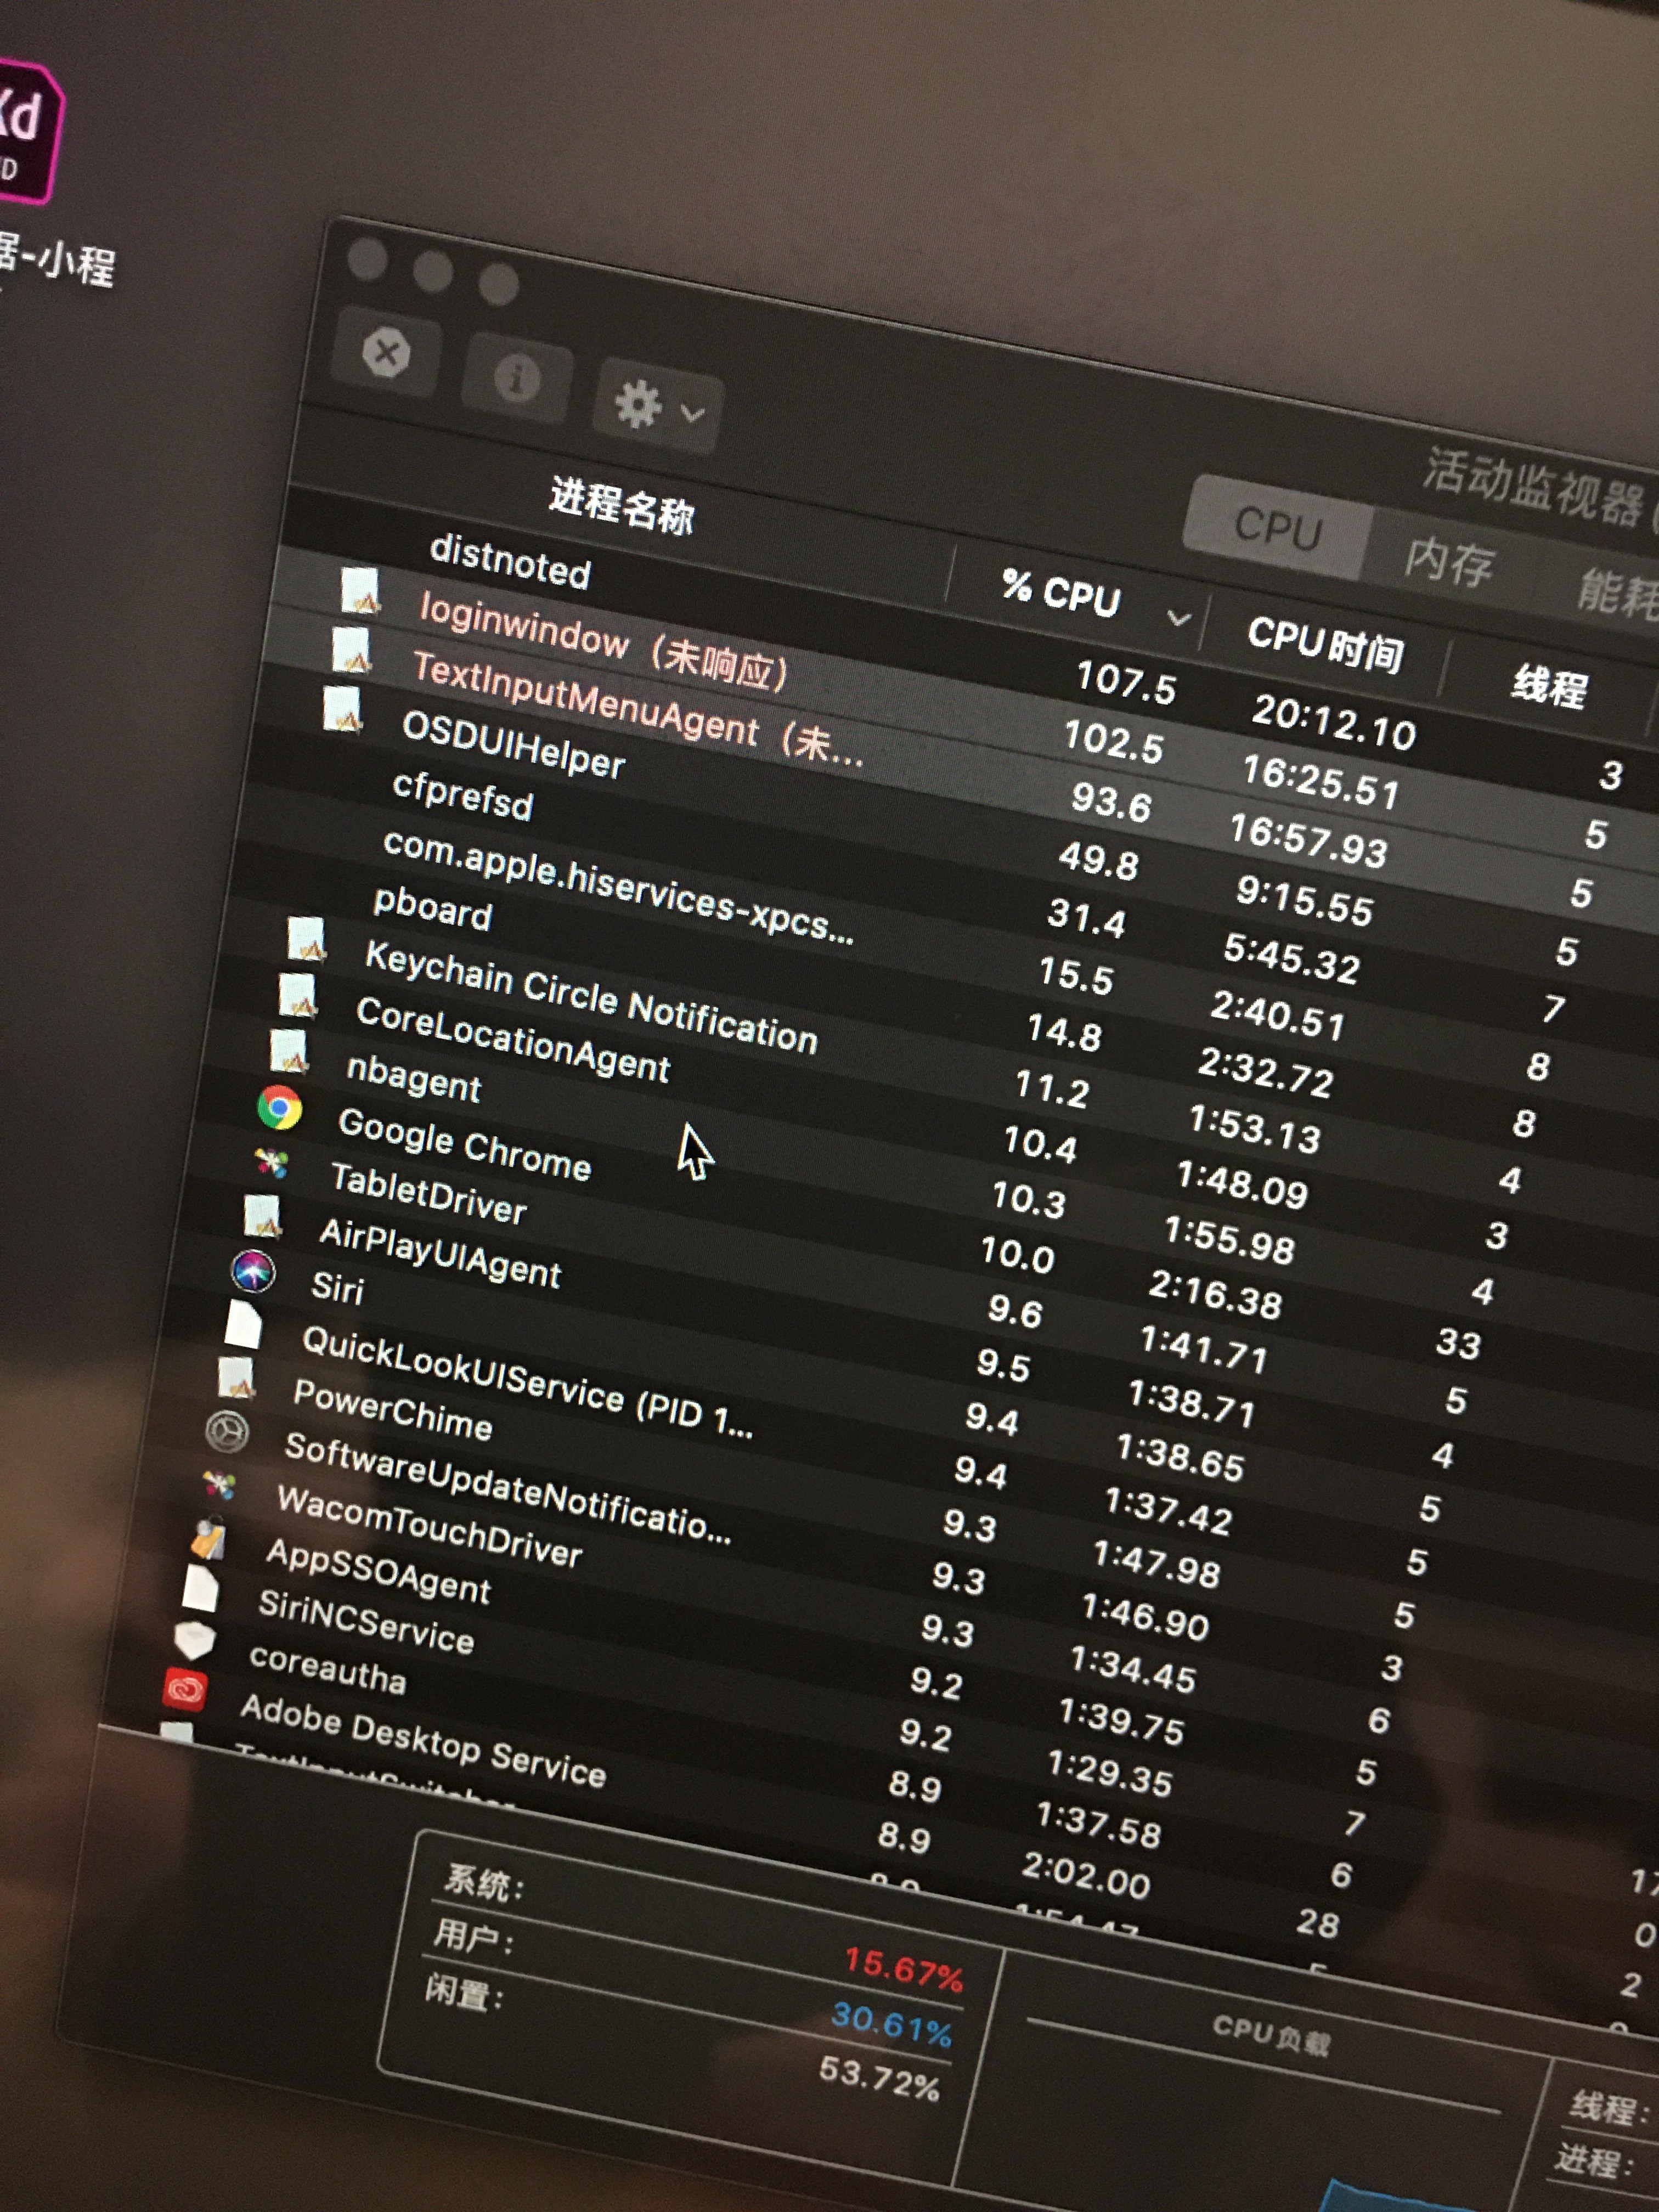Open the process info inspector button

coord(517,379)
